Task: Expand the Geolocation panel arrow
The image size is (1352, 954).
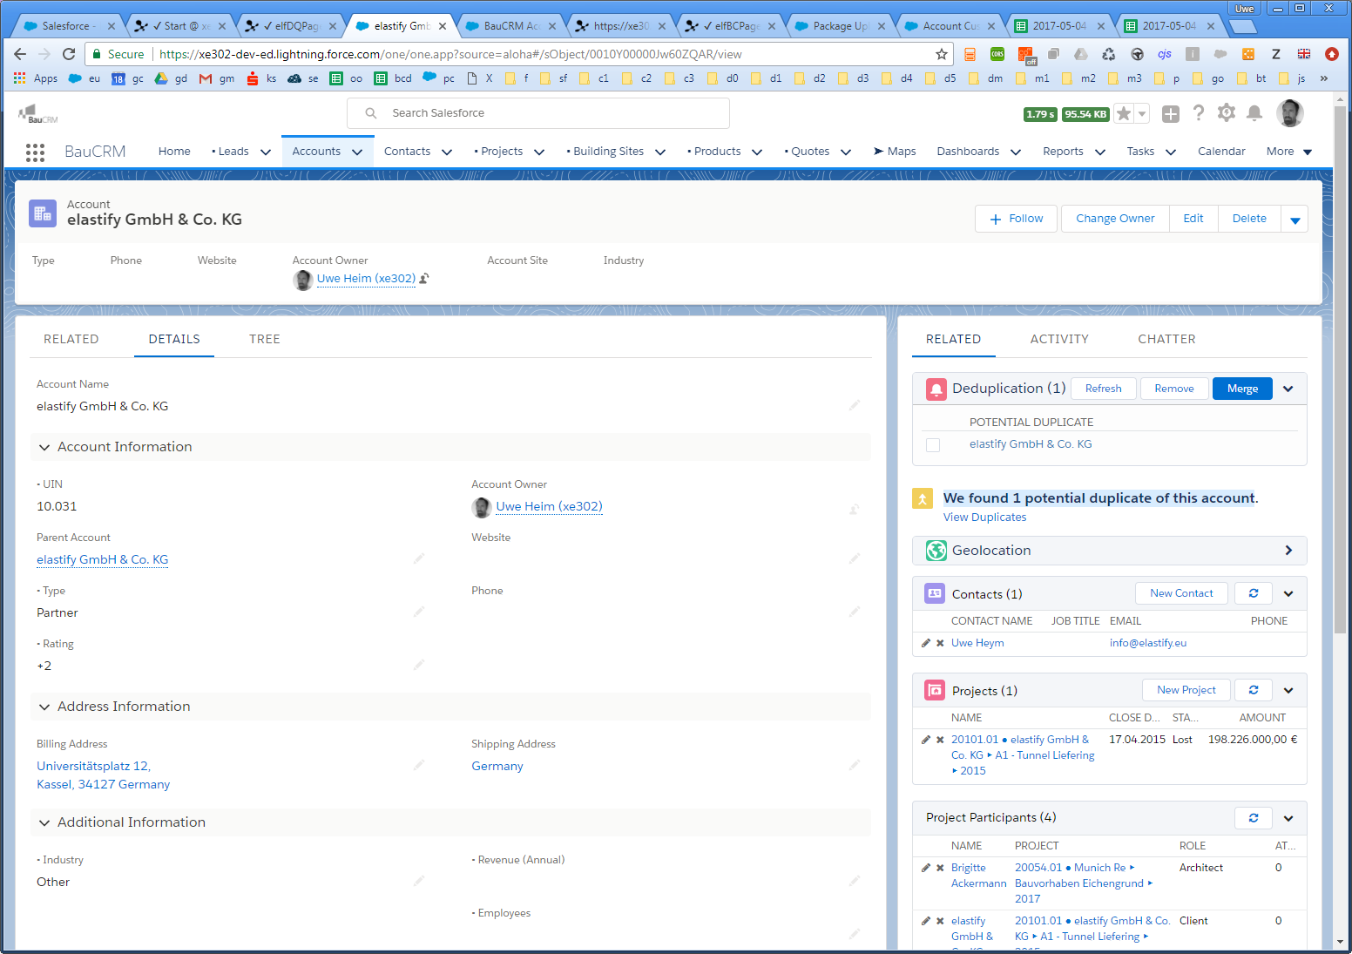Action: pyautogui.click(x=1288, y=551)
